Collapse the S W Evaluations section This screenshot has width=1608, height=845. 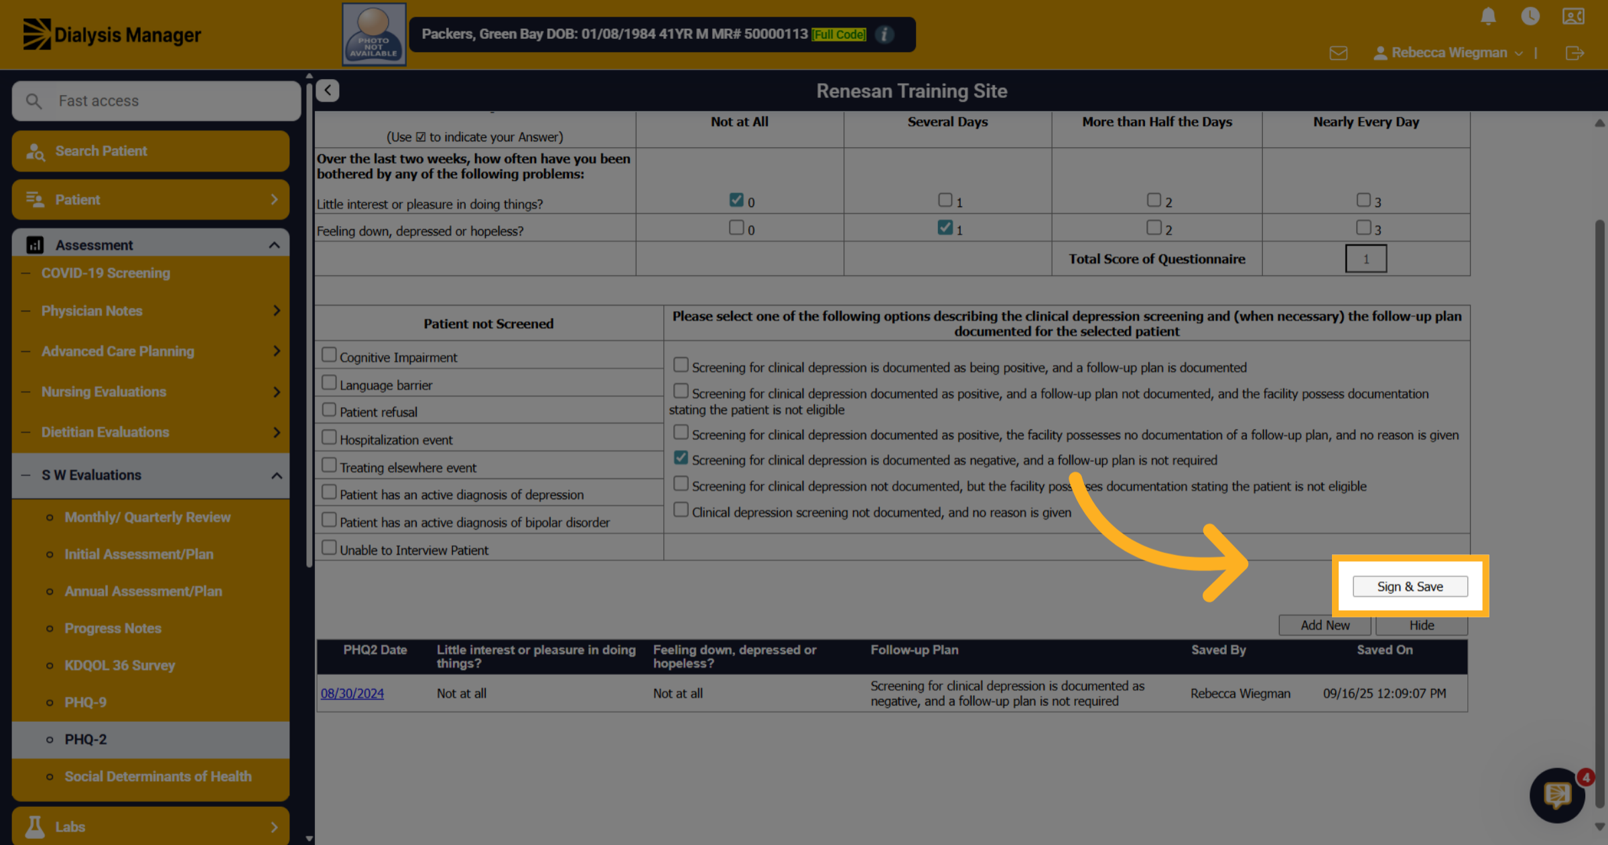276,475
